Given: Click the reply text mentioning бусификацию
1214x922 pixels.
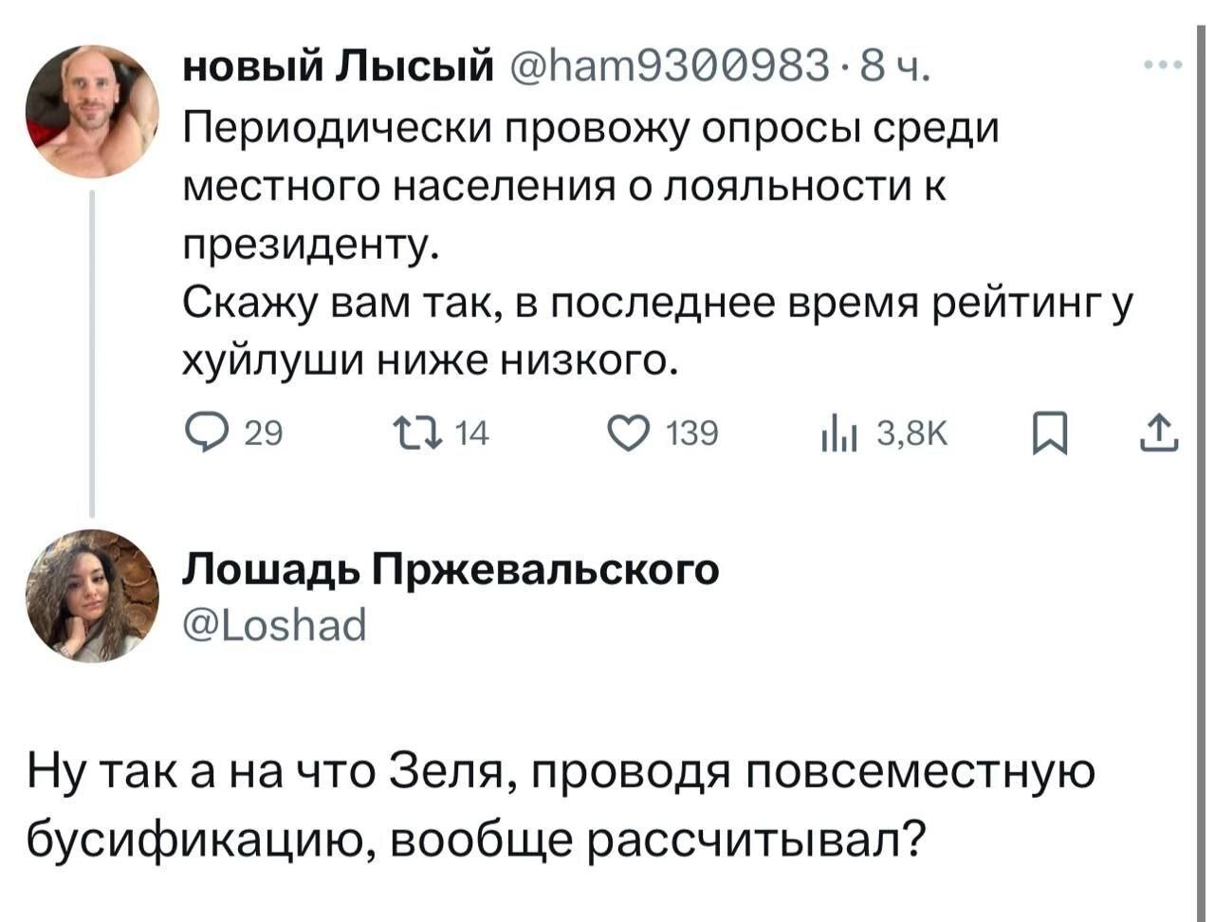Looking at the screenshot, I should coord(560,804).
